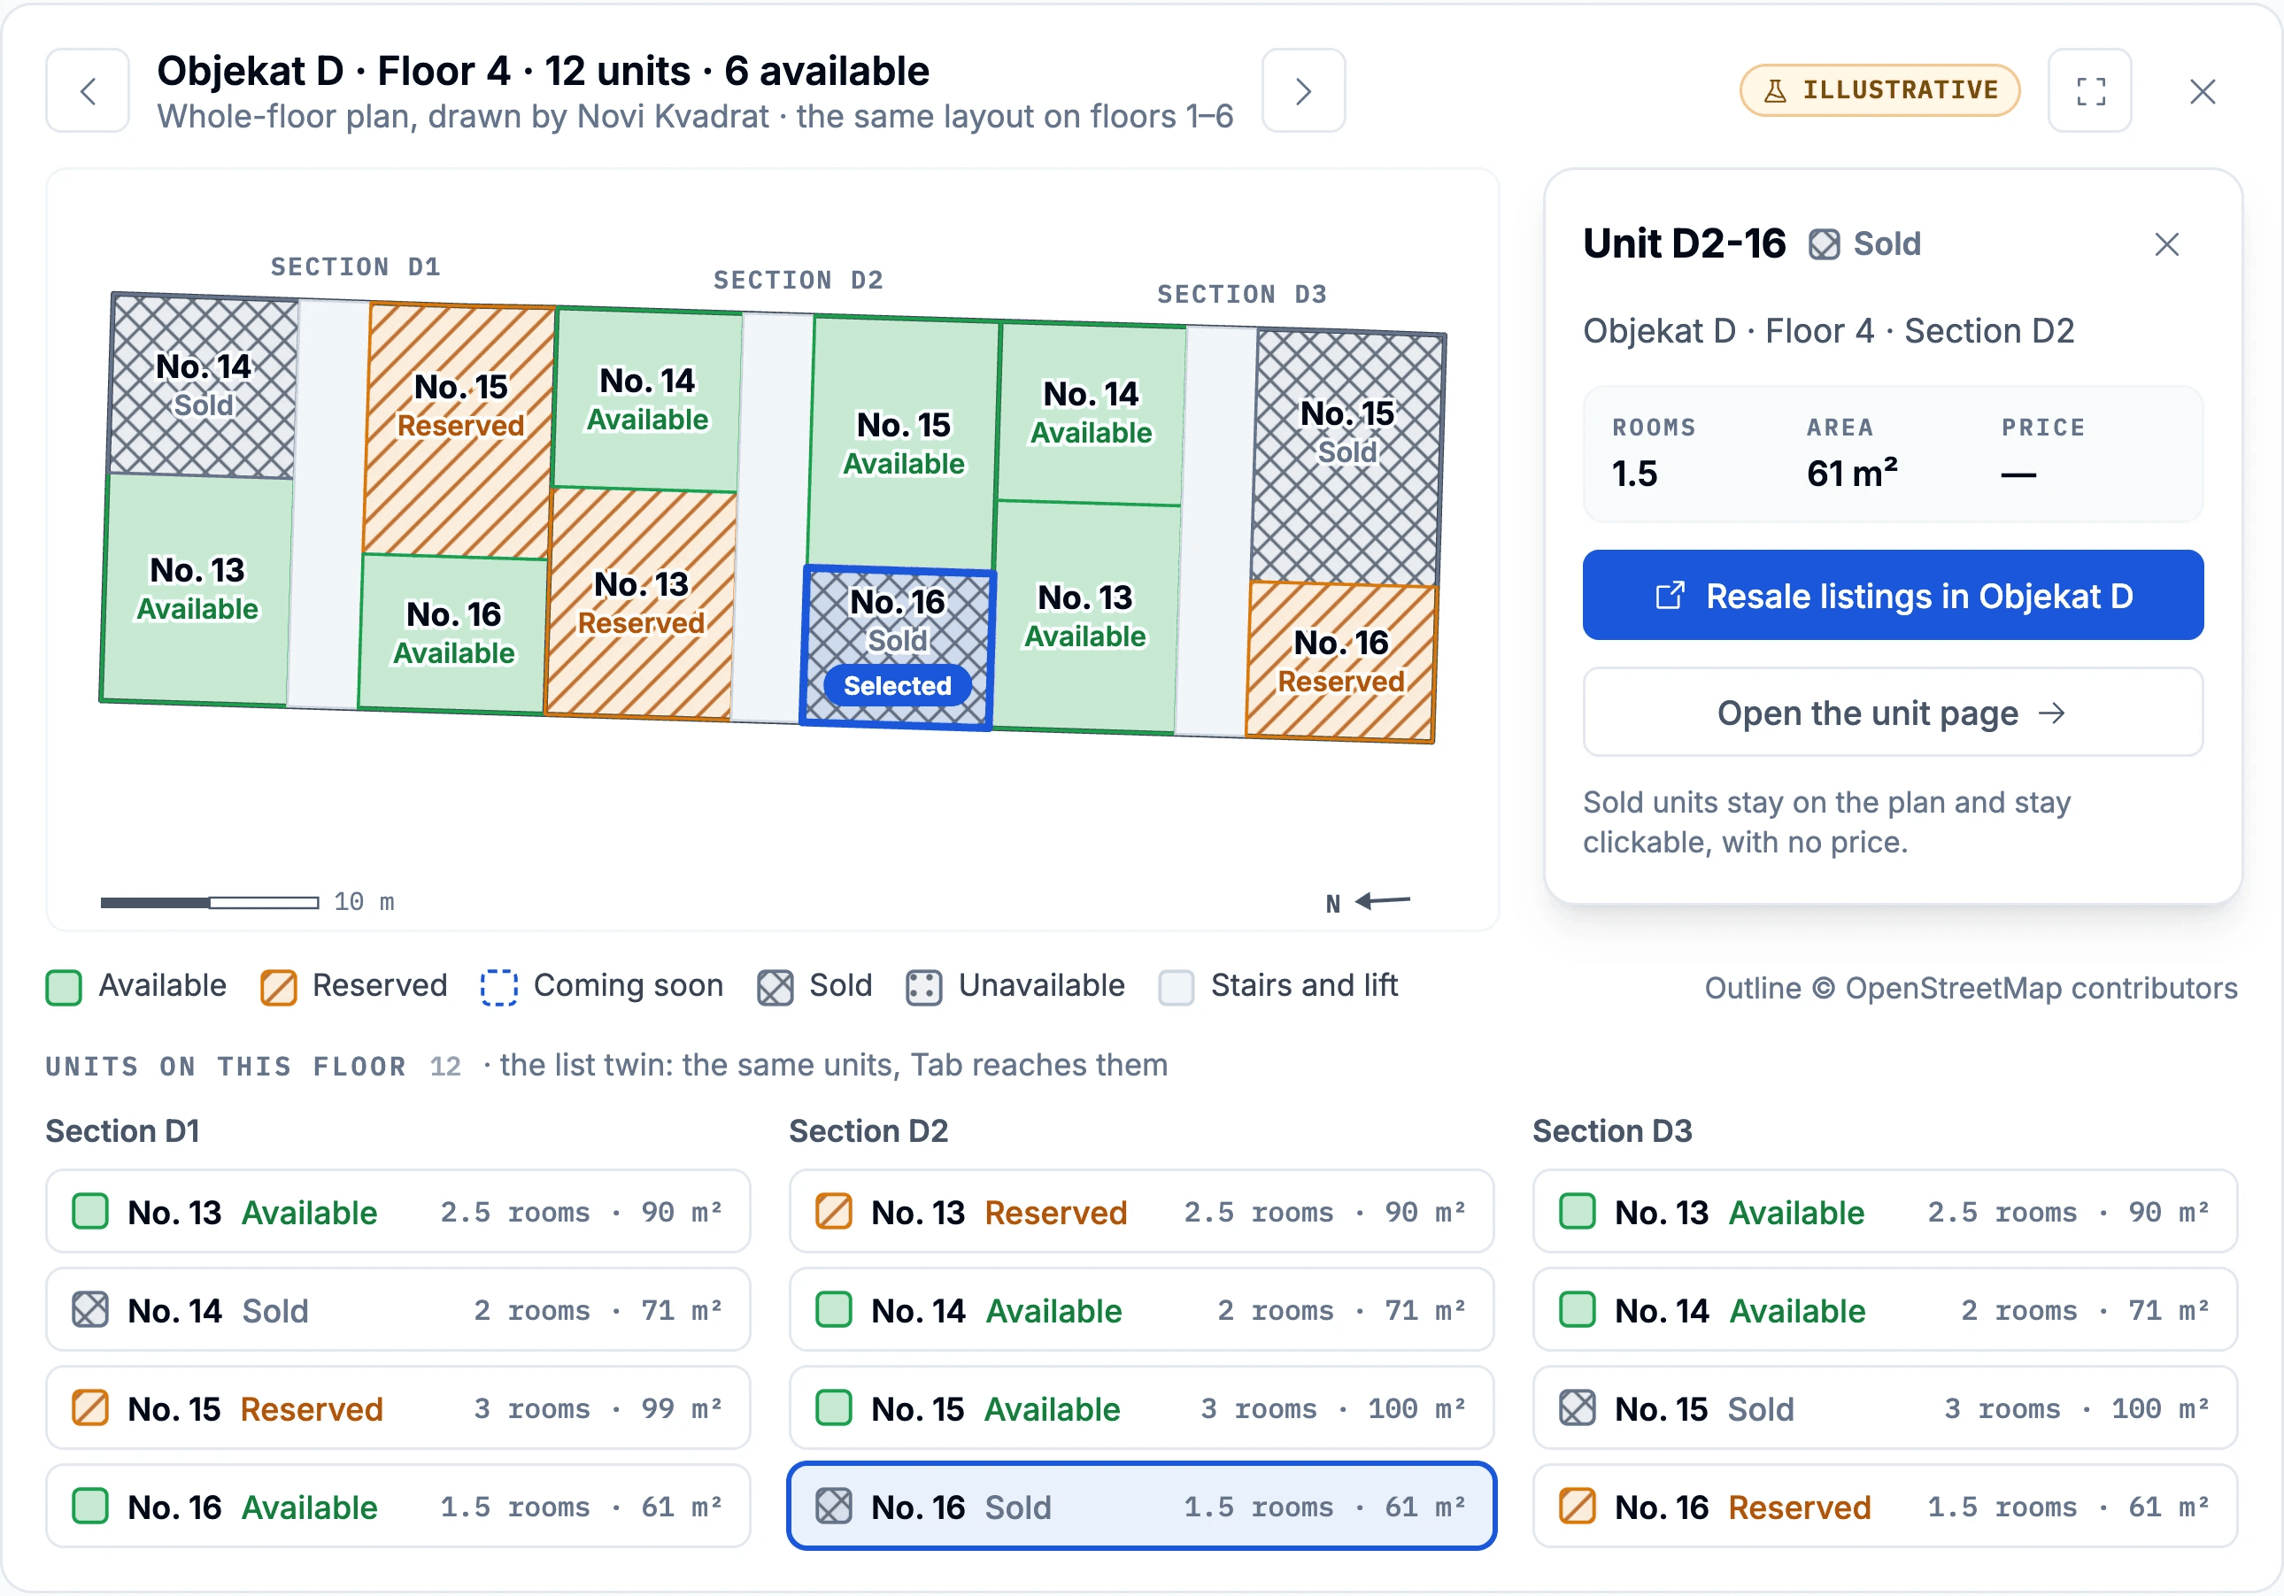
Task: Select Section D3 unit No. 14 Available on plan
Action: tap(1091, 413)
